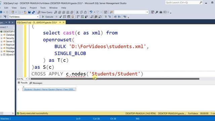
Task: Switch to the Results tab
Action: (x=23, y=83)
